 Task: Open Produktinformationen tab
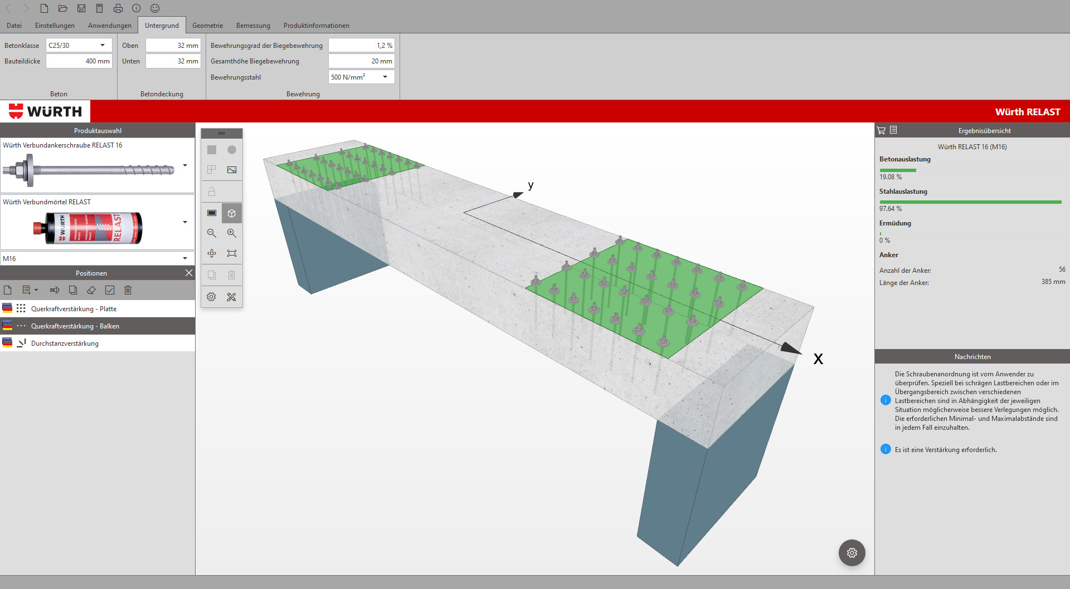tap(316, 26)
